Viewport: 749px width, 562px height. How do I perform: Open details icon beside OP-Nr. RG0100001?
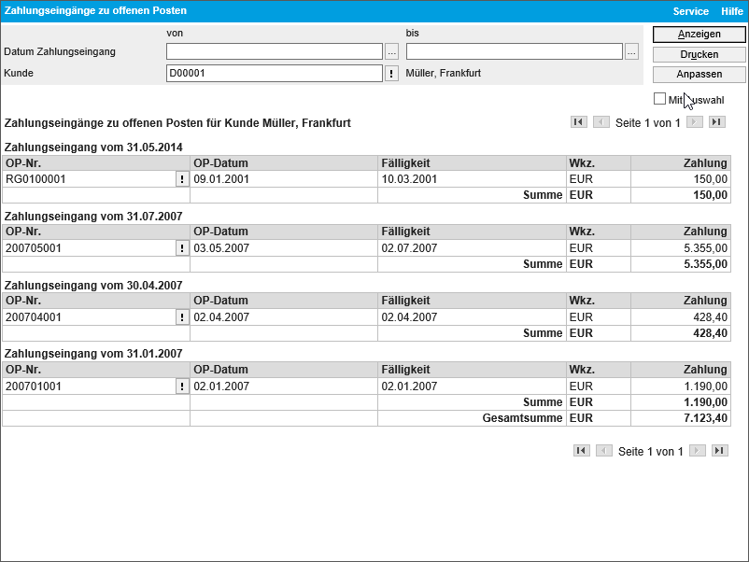(182, 179)
